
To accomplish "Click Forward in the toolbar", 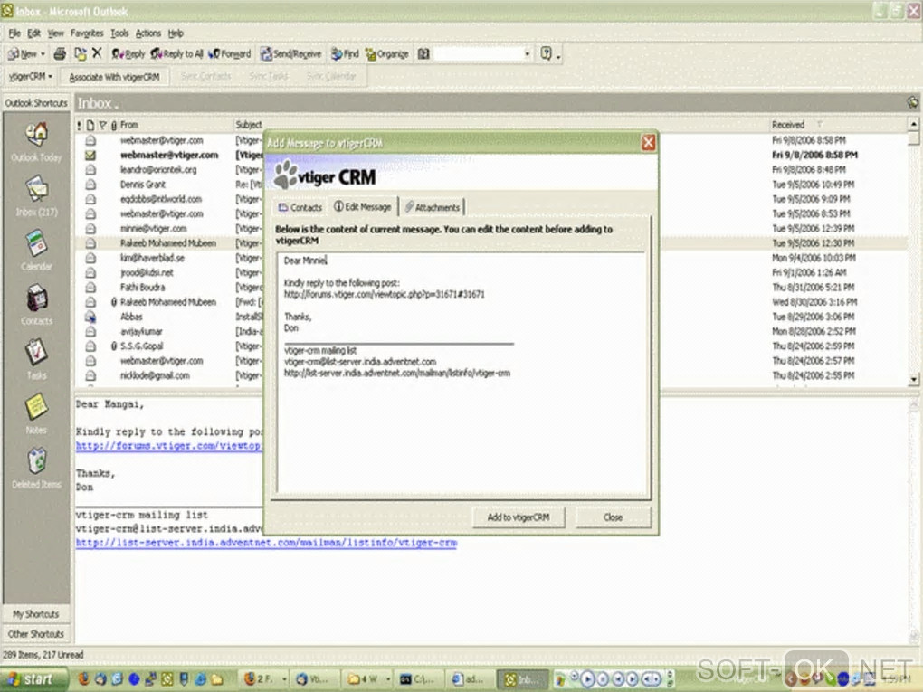I will 230,54.
